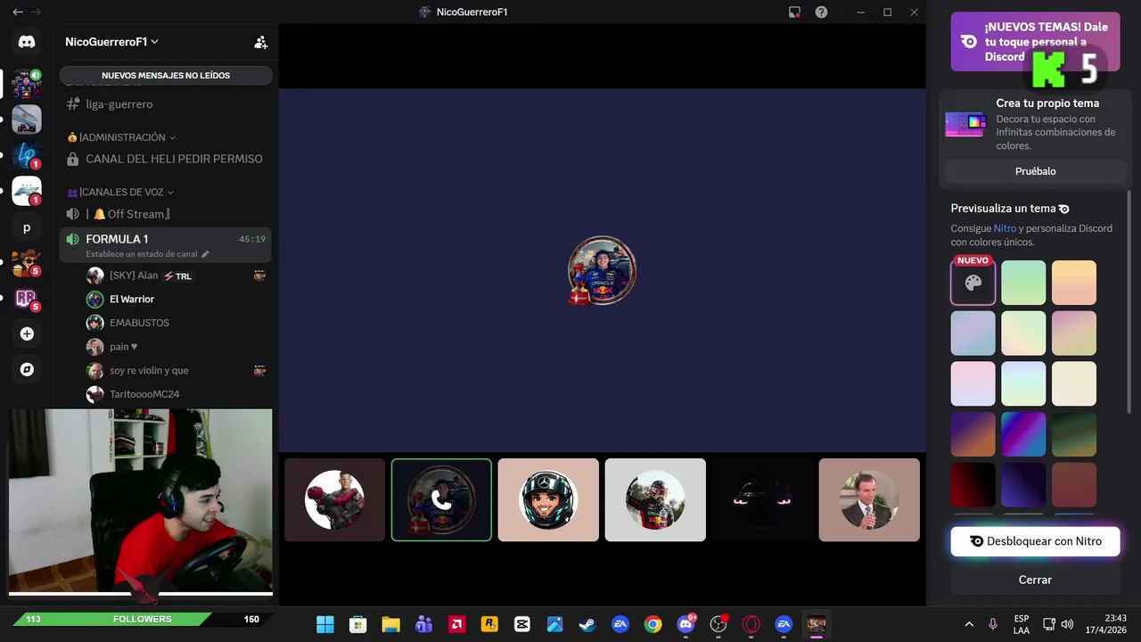Open Rockstar Games Launcher from taskbar

489,624
